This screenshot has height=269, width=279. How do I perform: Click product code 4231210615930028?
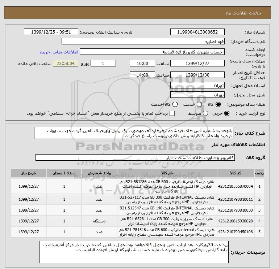(236, 221)
